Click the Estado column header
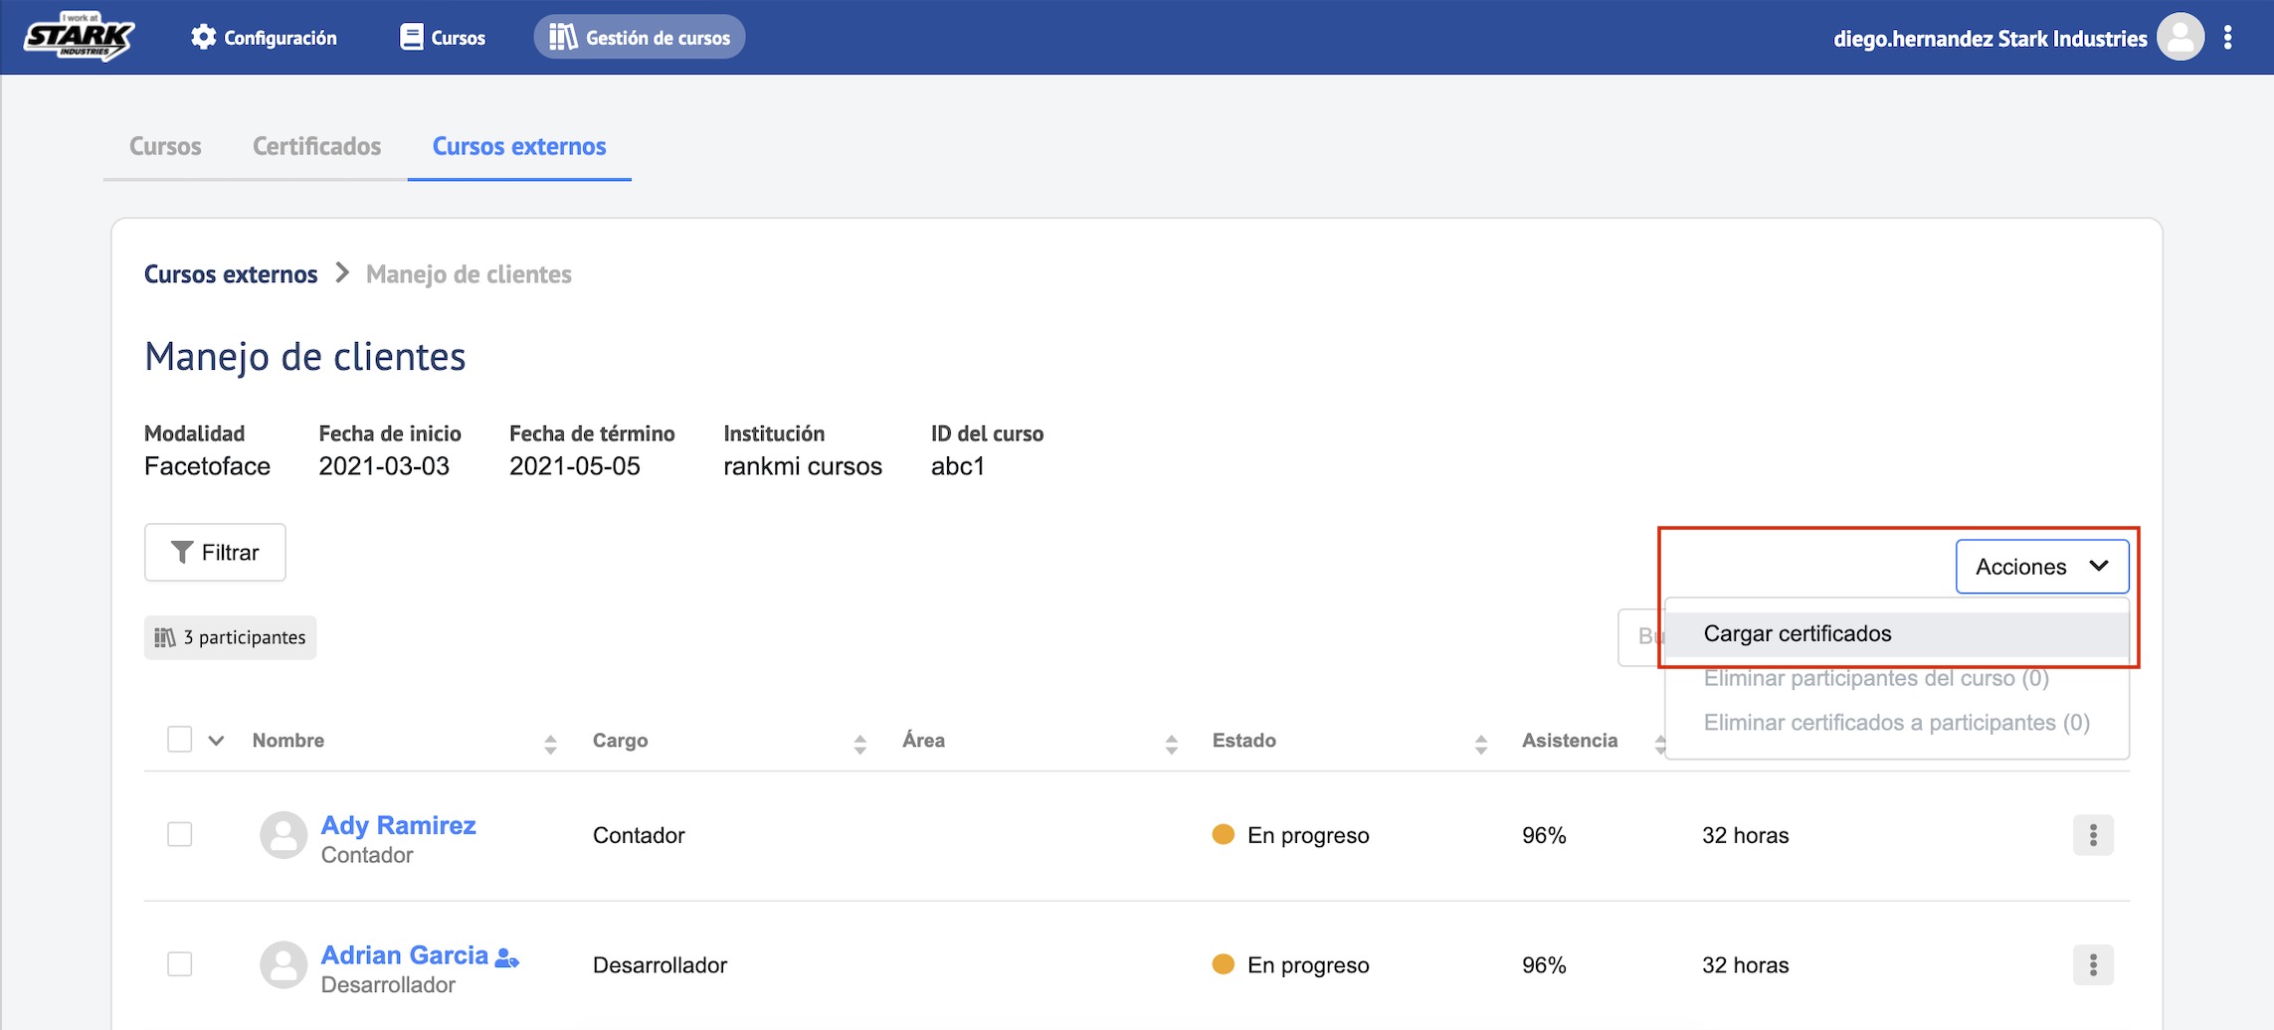 1243,741
